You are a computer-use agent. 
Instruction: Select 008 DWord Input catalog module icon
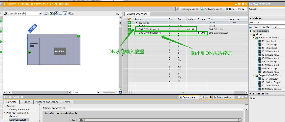pyautogui.click(x=259, y=58)
